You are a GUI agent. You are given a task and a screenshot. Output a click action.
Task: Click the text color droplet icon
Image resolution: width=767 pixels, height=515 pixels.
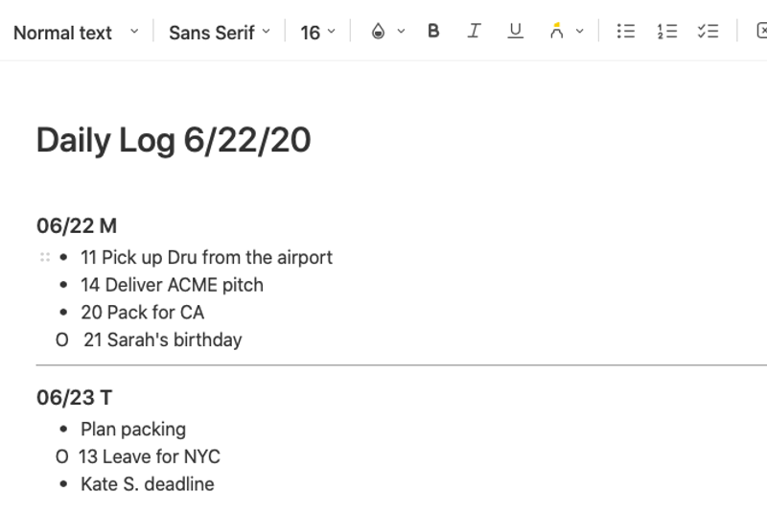coord(378,32)
